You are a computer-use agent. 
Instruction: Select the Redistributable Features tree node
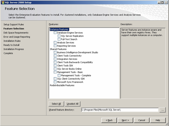click(x=62, y=85)
